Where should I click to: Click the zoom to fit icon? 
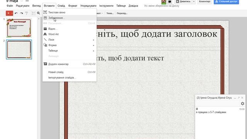tap(34, 14)
